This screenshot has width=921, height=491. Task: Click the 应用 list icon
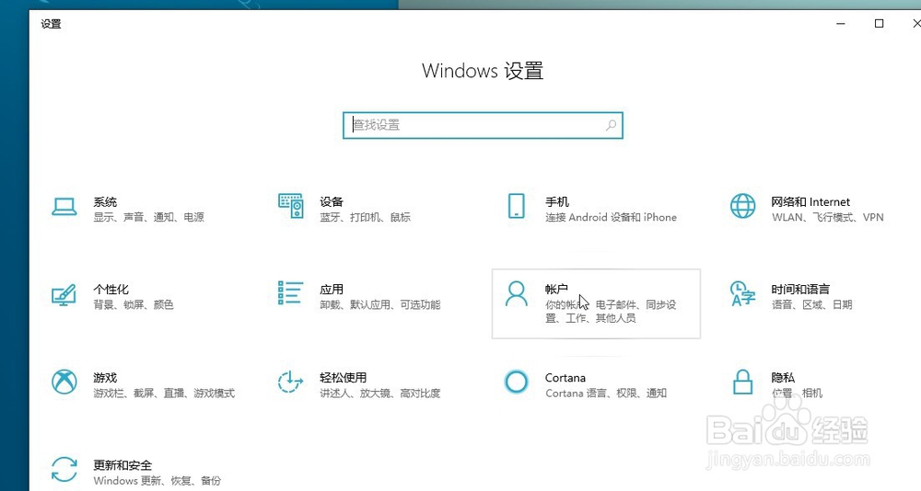tap(291, 292)
